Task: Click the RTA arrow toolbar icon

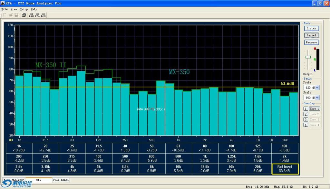Action: [x=37, y=15]
